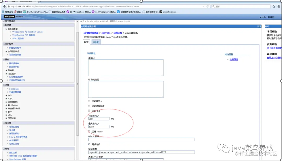Image resolution: width=282 pixels, height=161 pixels.
Task: Expand the 高速缓存实例 tree node
Action: (6, 109)
